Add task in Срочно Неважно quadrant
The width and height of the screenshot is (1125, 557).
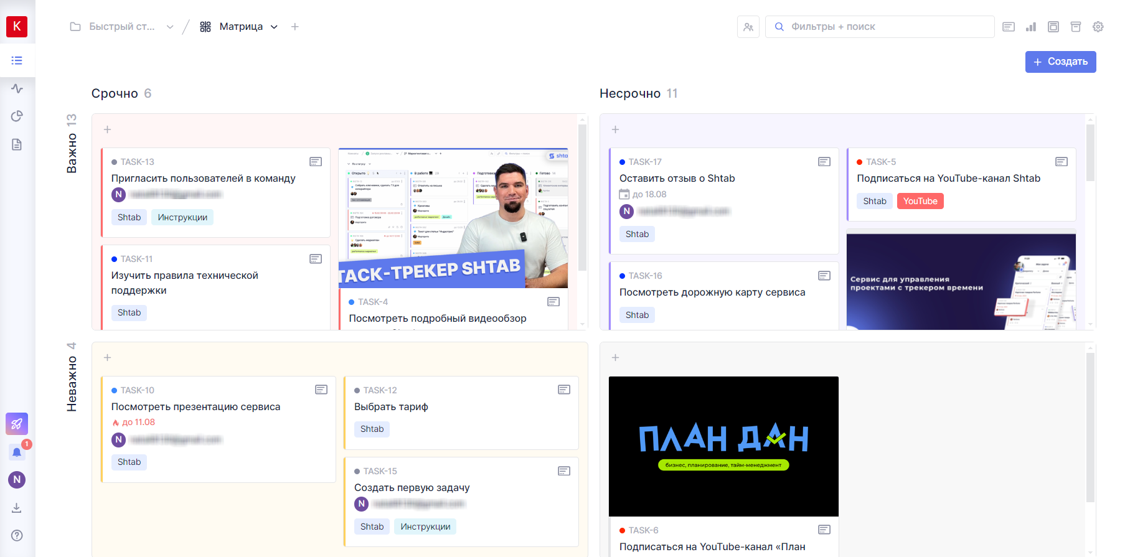pyautogui.click(x=108, y=358)
